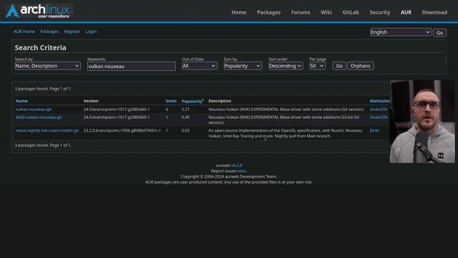Sort by the Popularity column header
This screenshot has width=458, height=258.
(x=193, y=101)
